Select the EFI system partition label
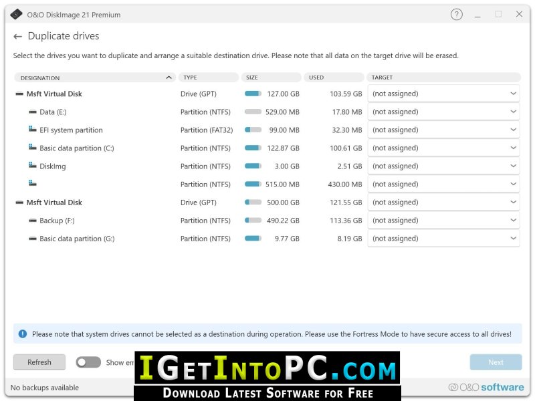This screenshot has width=535, height=401. pos(71,130)
